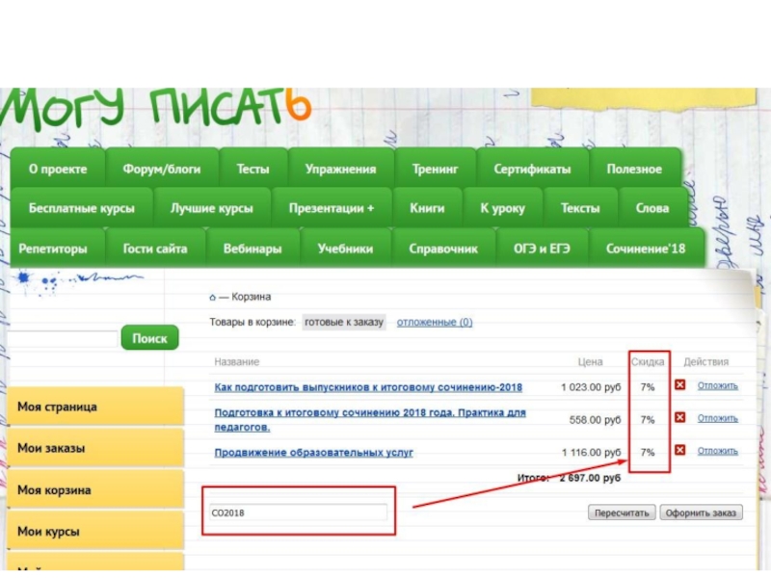Click the price 1 023.00 руб

coord(591,387)
